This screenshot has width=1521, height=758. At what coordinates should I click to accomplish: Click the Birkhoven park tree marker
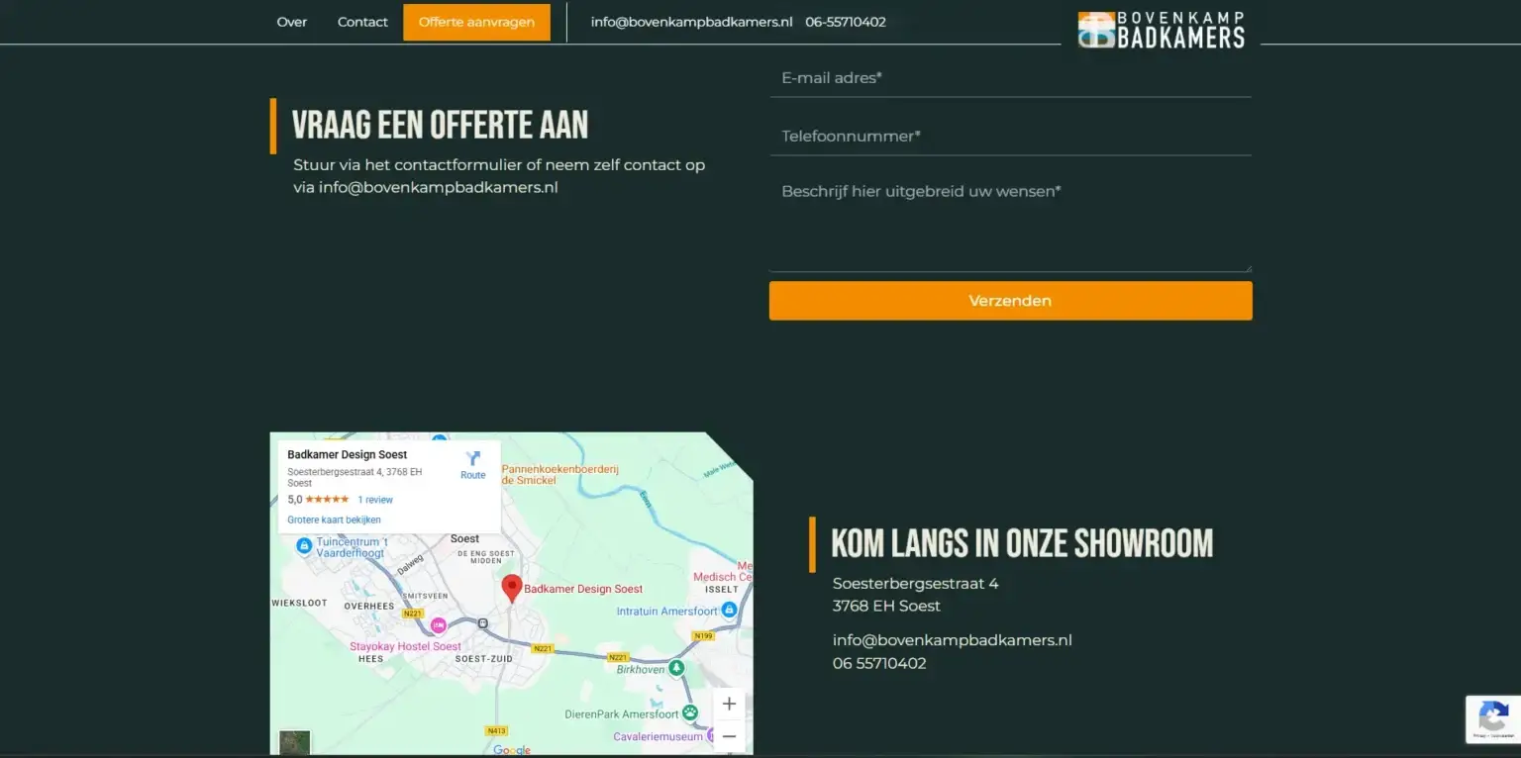[676, 669]
